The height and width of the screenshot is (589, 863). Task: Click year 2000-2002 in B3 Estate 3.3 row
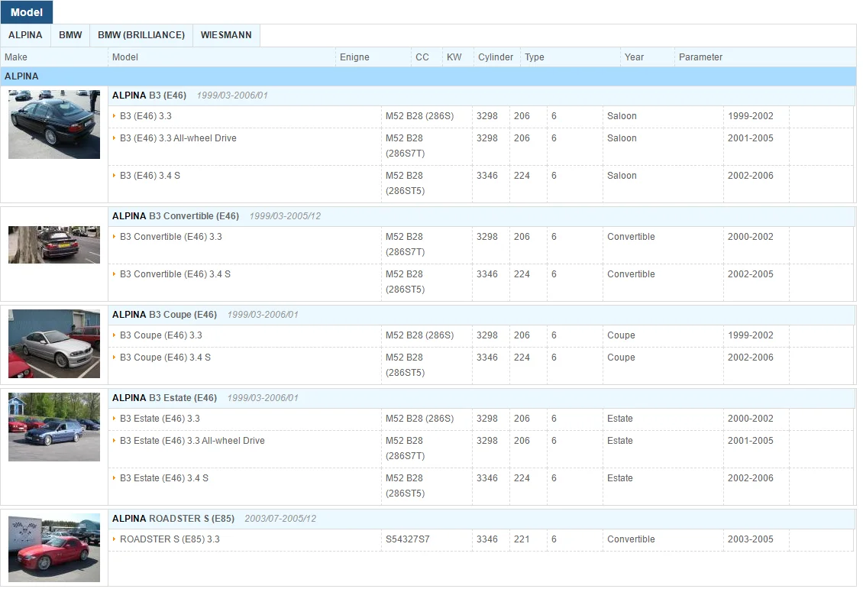(751, 419)
